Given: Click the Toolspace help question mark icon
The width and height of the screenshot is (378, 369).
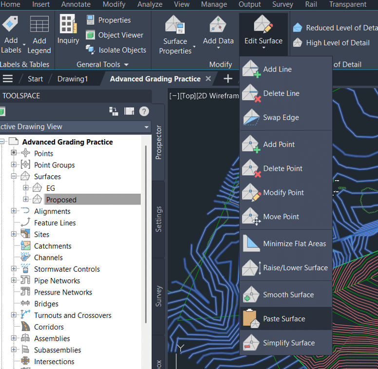Looking at the screenshot, I should coord(144,111).
